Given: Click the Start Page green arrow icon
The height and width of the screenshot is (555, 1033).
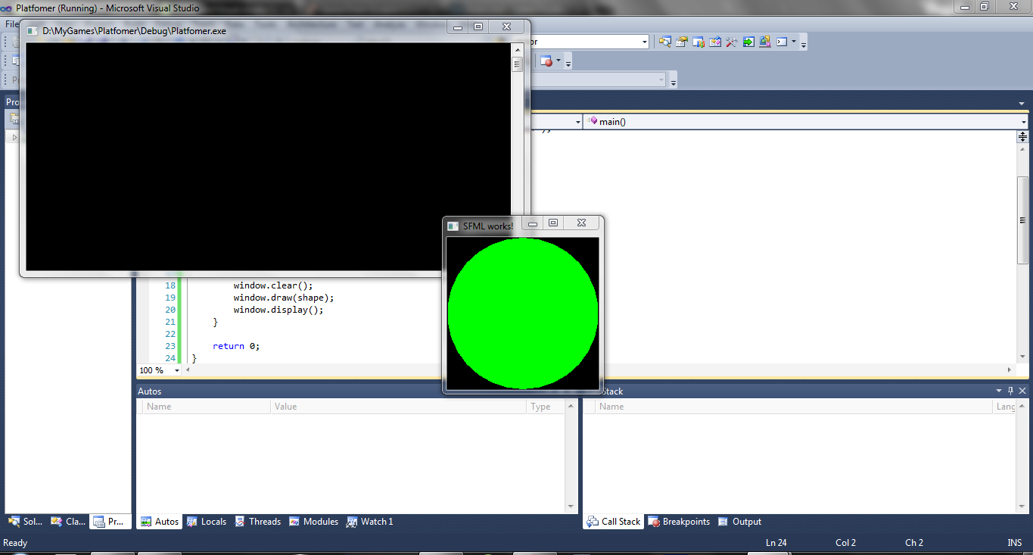Looking at the screenshot, I should point(748,42).
